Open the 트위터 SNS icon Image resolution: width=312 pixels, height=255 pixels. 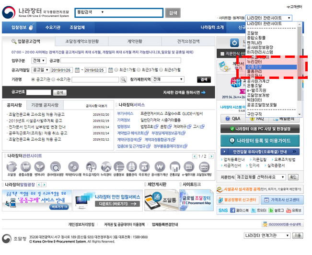[254, 211]
